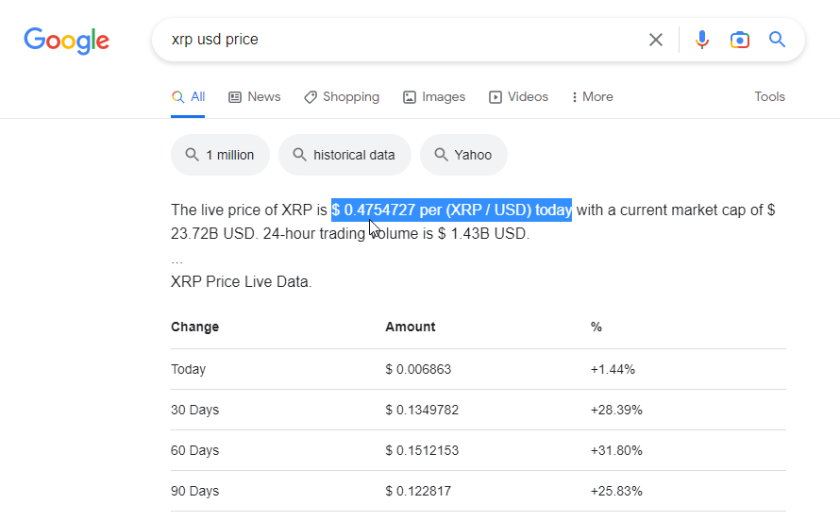The image size is (840, 521).
Task: Start voice search with the microphone icon
Action: pos(701,40)
